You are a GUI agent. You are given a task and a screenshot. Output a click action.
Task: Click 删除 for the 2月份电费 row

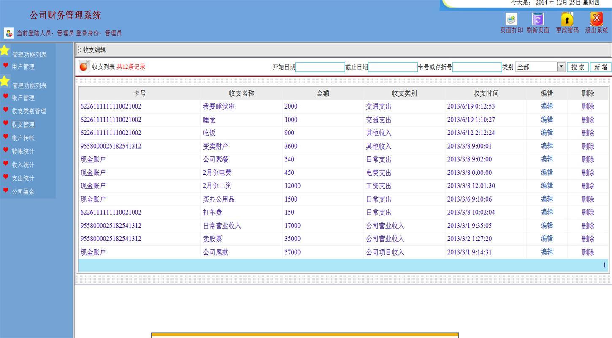588,172
